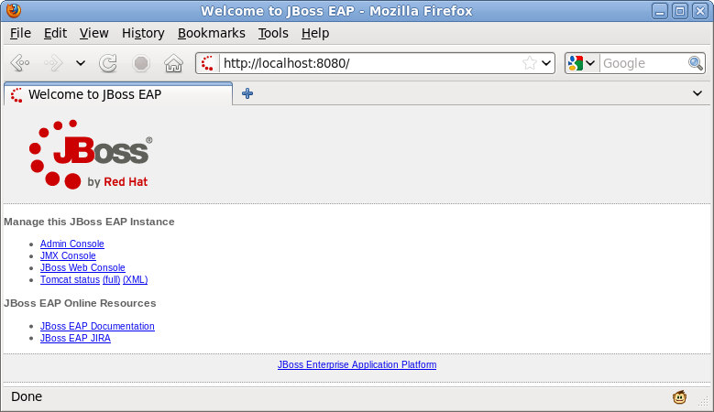Open the Help menu

(x=315, y=33)
